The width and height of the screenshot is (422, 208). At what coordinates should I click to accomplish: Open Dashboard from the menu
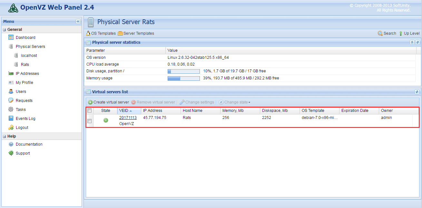point(25,38)
